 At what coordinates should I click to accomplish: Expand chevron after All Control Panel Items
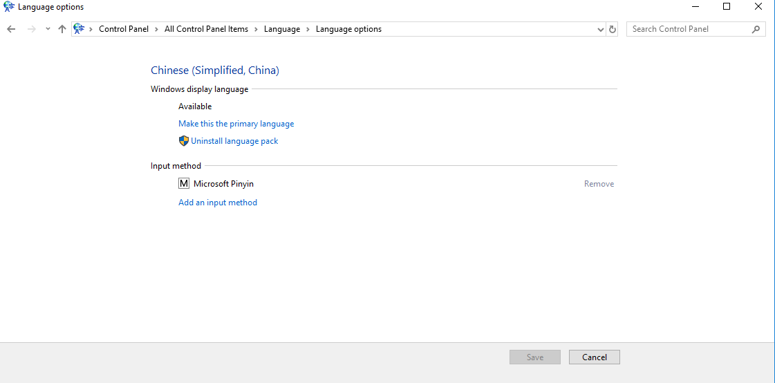[256, 29]
